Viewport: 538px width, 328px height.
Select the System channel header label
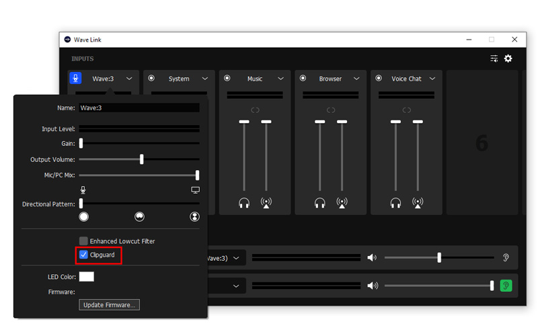click(x=179, y=79)
